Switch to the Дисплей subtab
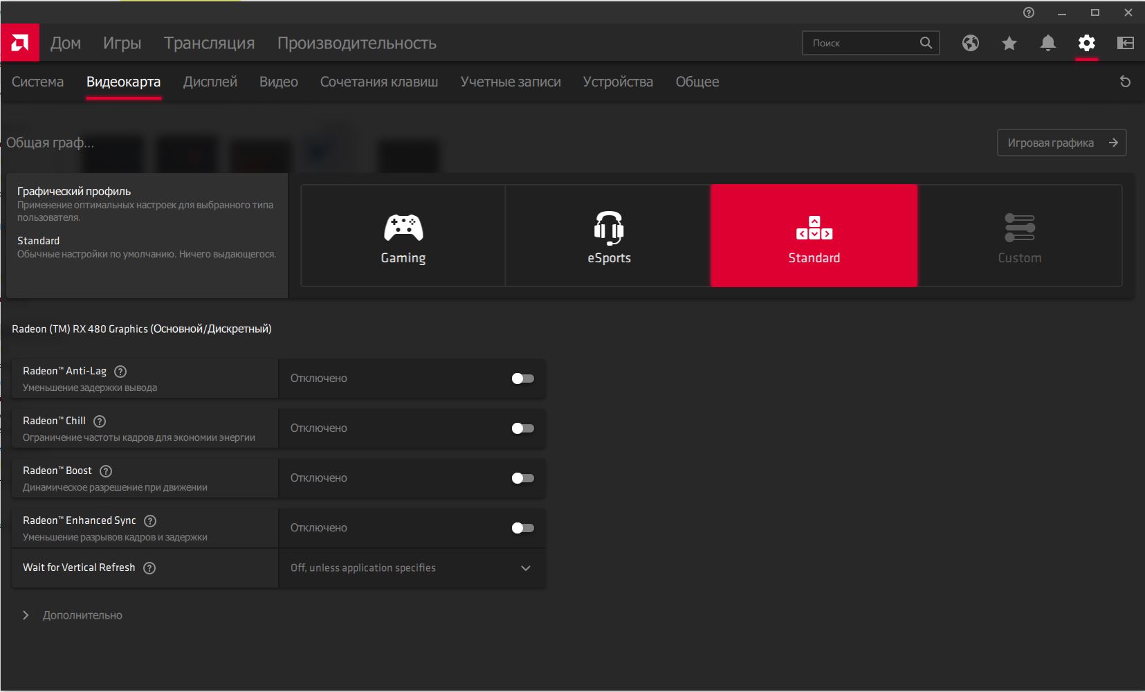This screenshot has height=692, width=1145. coord(210,82)
